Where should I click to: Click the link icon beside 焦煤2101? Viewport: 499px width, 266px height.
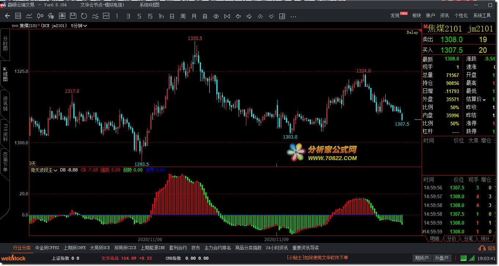[15, 26]
